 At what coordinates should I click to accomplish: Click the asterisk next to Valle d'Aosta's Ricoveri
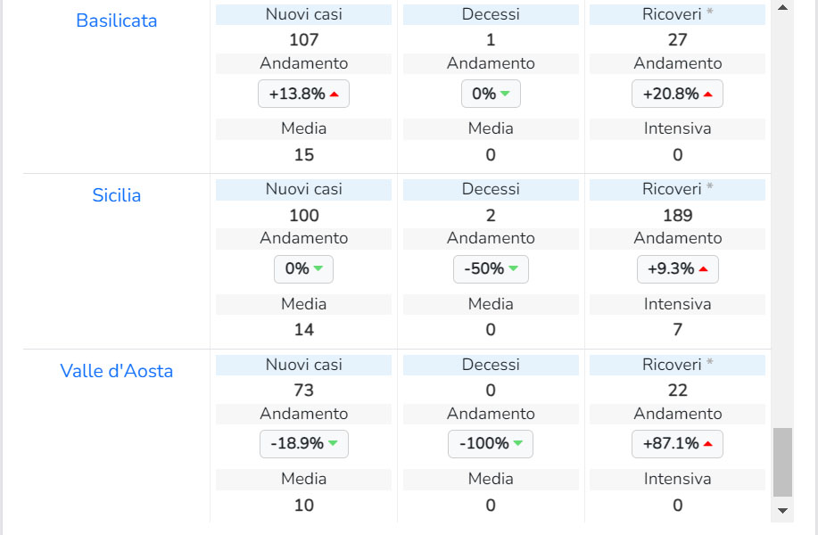(710, 364)
